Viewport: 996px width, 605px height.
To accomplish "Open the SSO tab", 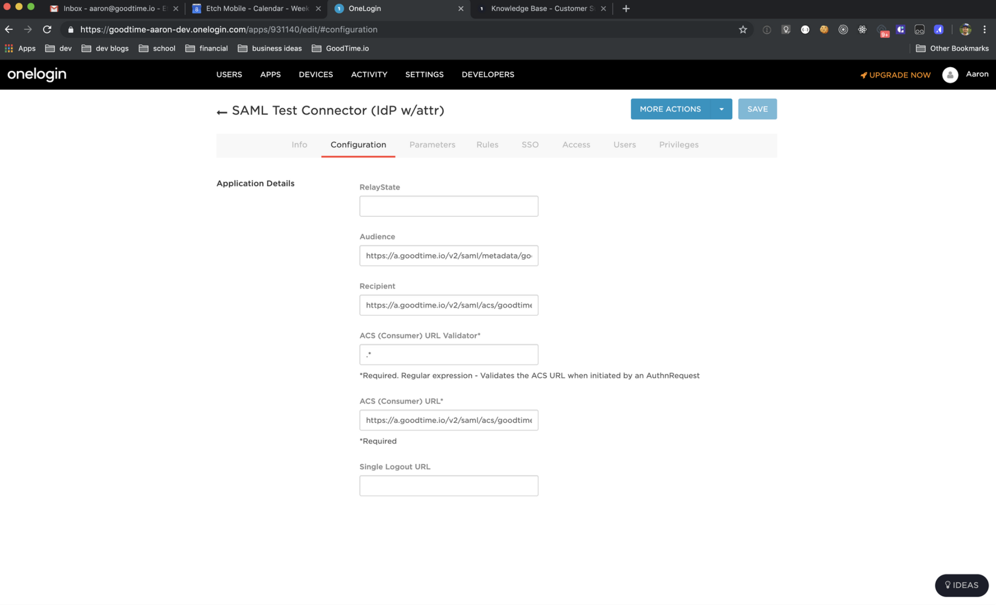I will pos(530,145).
